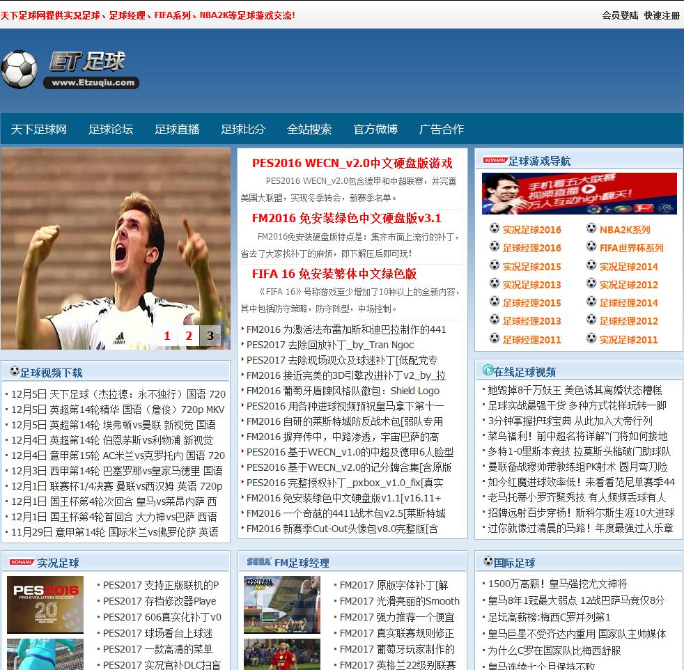Open 广告合作 navigation item
The height and width of the screenshot is (670, 684).
point(442,129)
